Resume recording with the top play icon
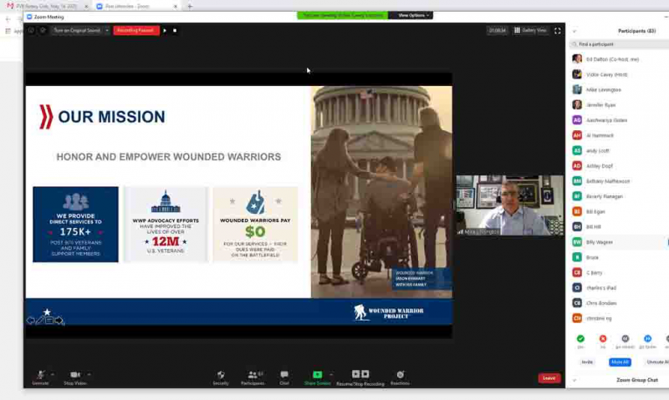Viewport: 669px width, 400px height. [x=165, y=30]
